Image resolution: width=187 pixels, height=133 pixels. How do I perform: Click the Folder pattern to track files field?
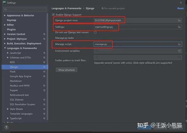138,58
